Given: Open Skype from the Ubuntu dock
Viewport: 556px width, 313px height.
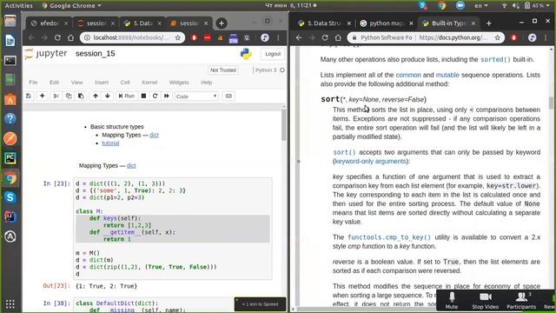Looking at the screenshot, I should (10, 197).
